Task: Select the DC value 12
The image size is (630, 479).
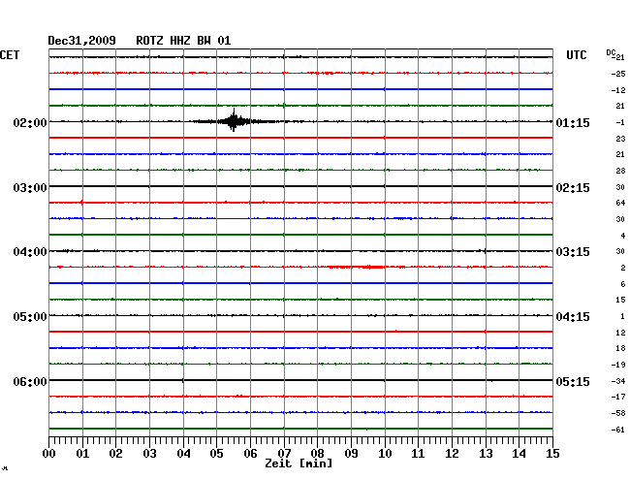Action: (620, 333)
